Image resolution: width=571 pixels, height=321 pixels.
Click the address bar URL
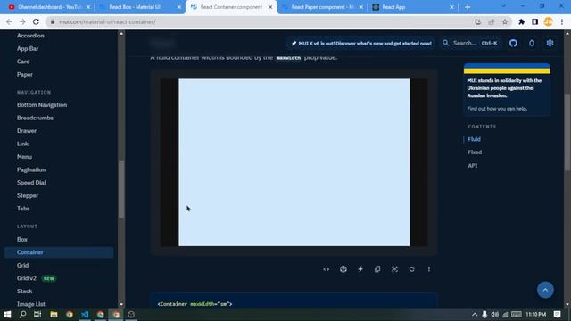click(107, 21)
